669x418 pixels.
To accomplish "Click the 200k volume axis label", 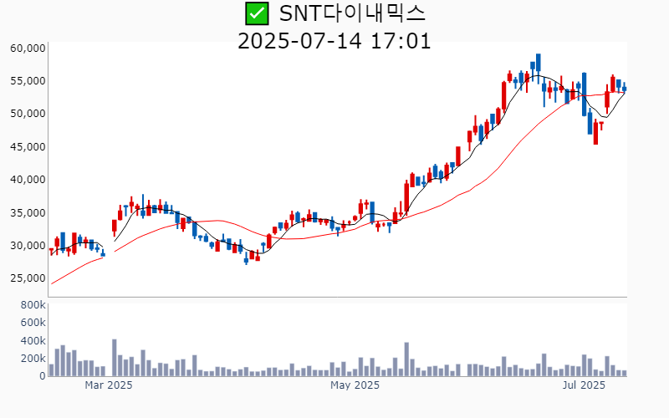I will point(33,359).
